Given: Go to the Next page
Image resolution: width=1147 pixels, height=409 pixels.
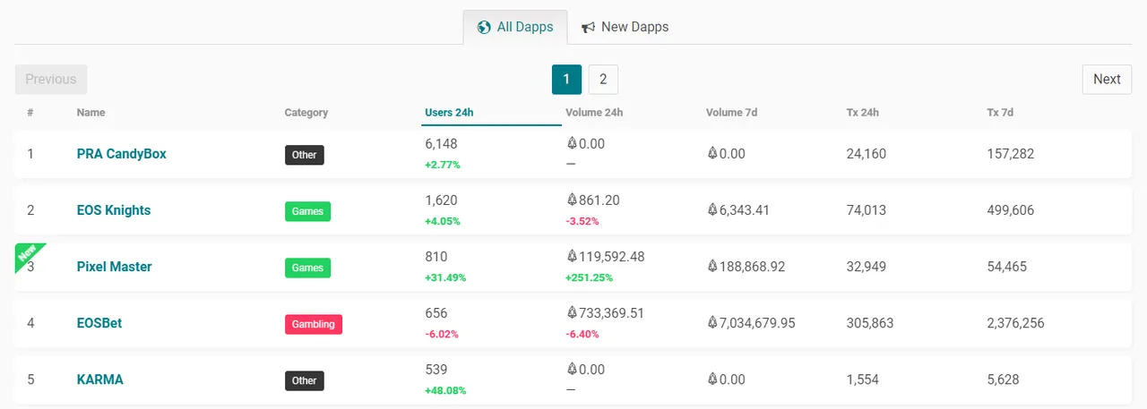Looking at the screenshot, I should 1107,79.
